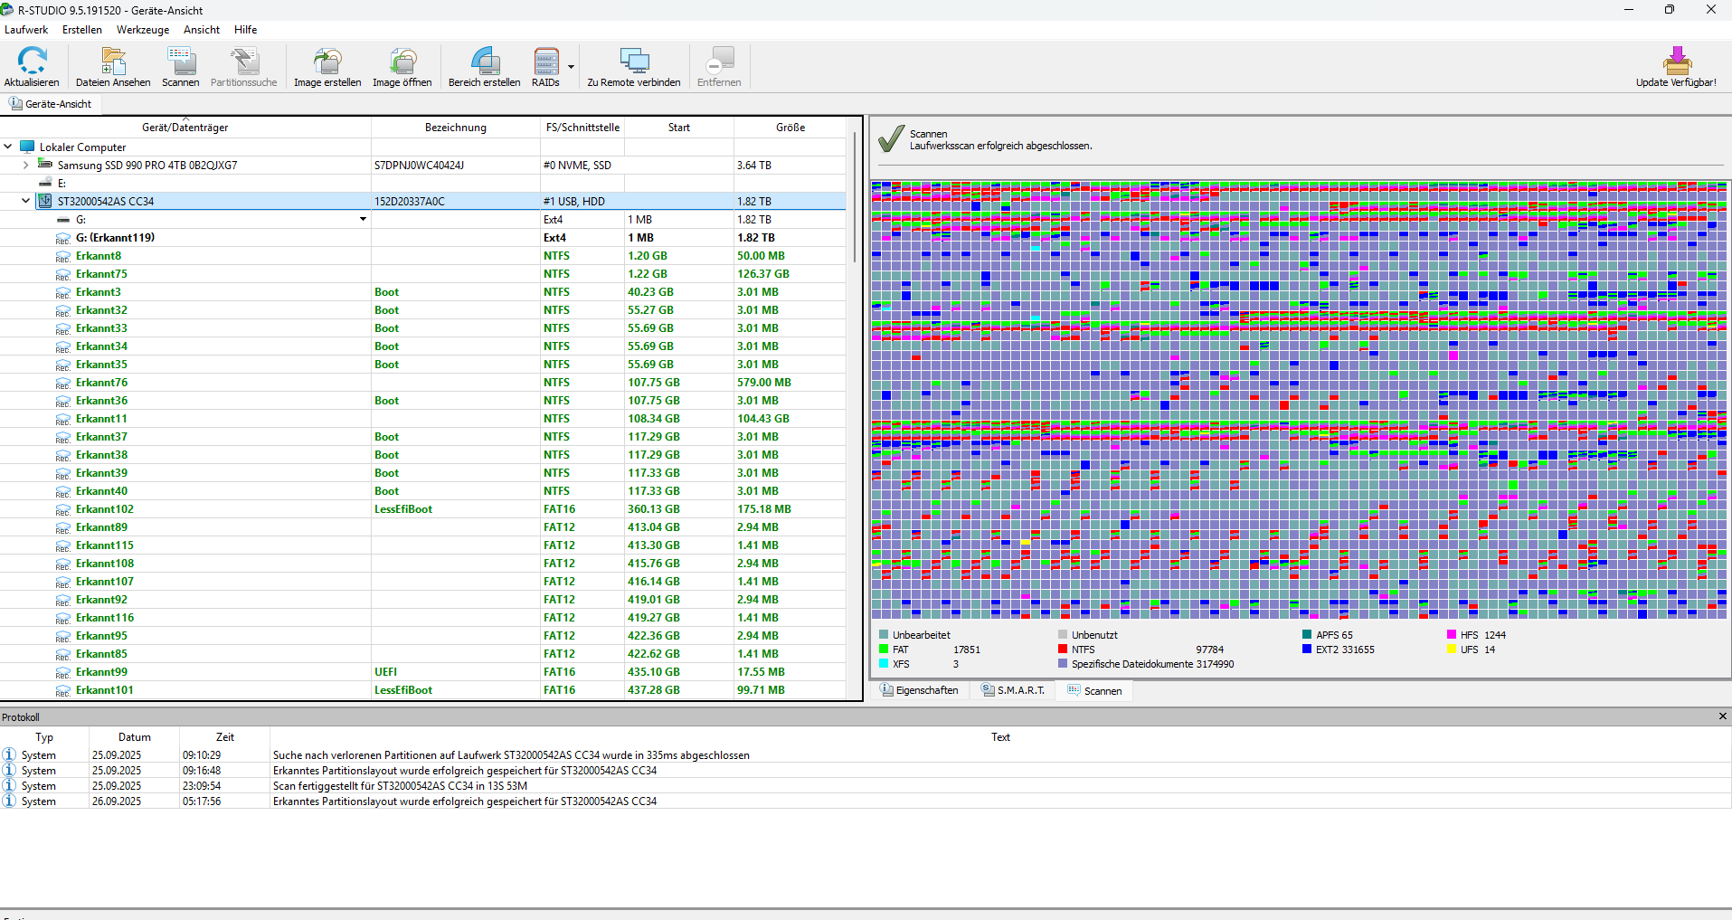This screenshot has width=1732, height=920.
Task: Select the Geräte-Ansicht tab
Action: coord(52,104)
